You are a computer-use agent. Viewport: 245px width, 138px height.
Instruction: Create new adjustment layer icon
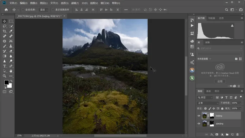(x=222, y=134)
